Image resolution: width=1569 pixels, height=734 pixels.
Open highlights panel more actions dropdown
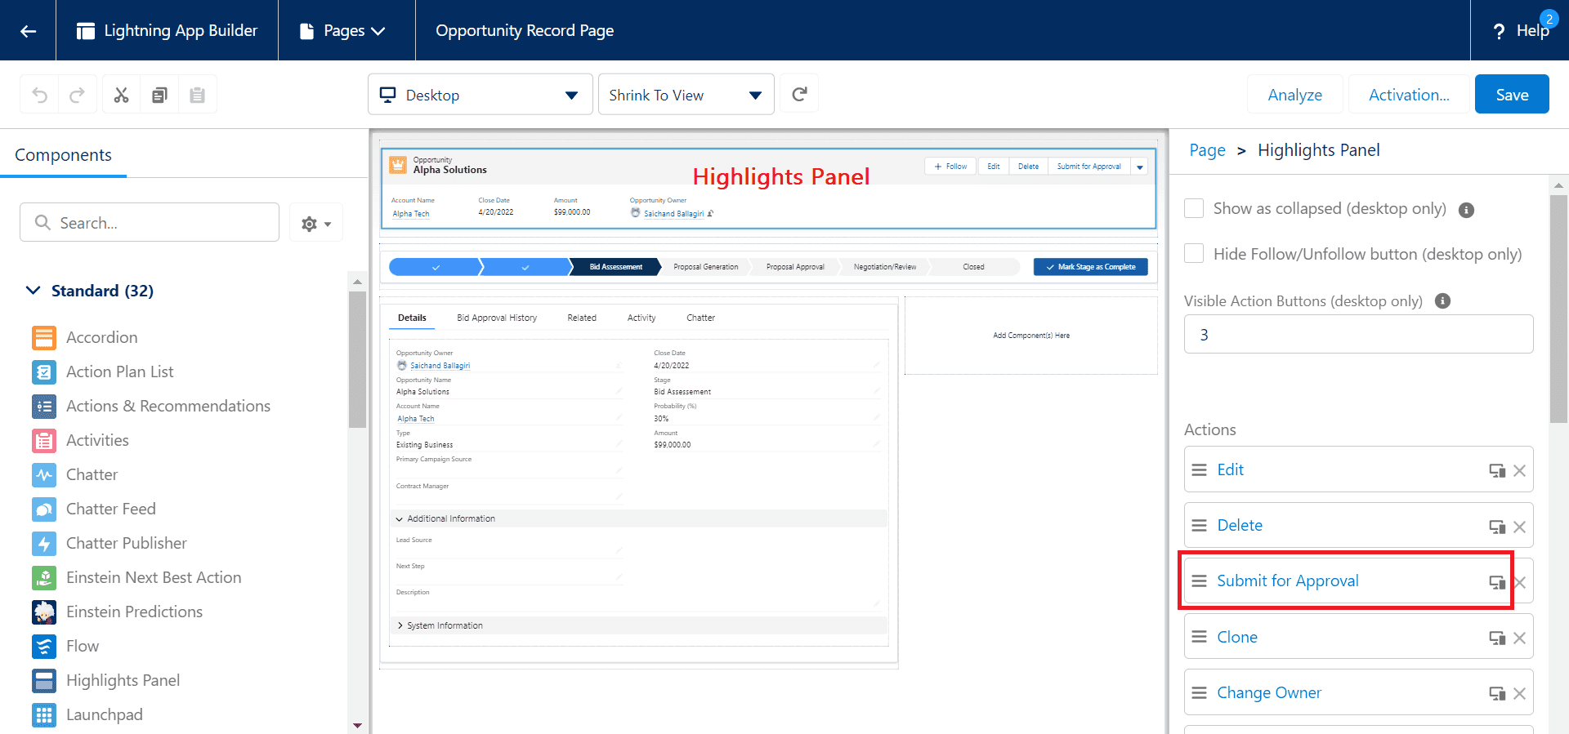click(x=1140, y=167)
